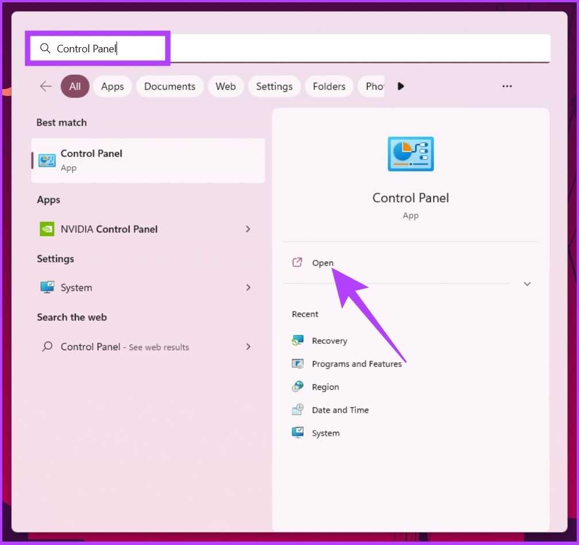Expand the System settings chevron
579x545 pixels.
pos(248,287)
